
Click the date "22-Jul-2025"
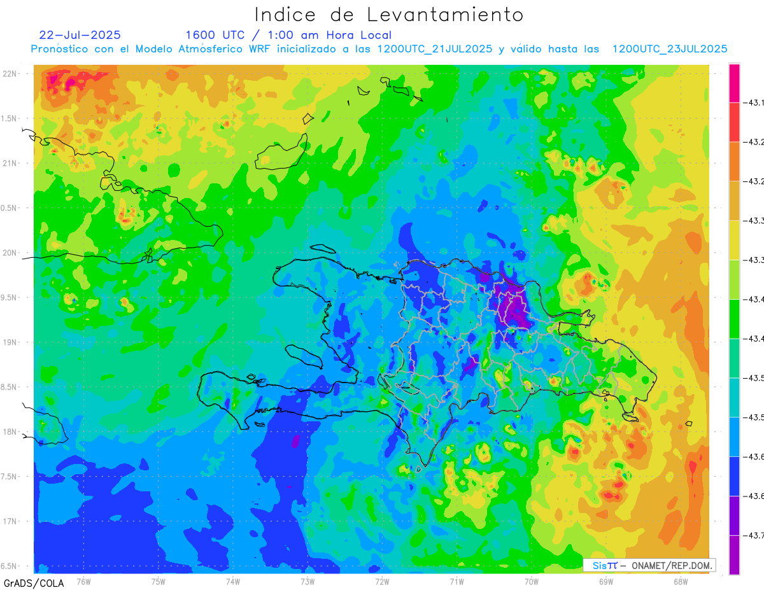click(x=80, y=35)
